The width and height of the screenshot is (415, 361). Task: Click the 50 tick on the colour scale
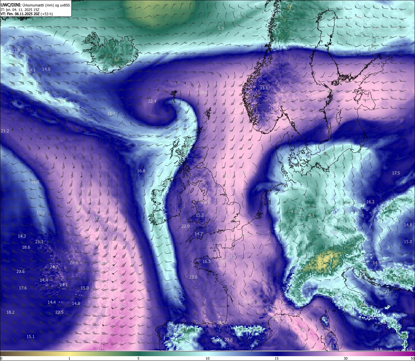412,358
